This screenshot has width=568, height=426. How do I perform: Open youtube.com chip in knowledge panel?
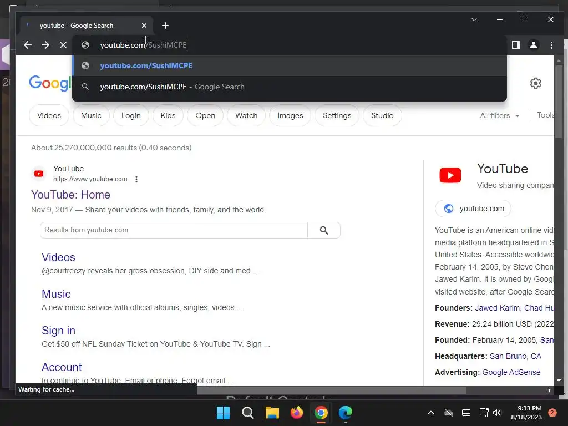click(x=473, y=209)
